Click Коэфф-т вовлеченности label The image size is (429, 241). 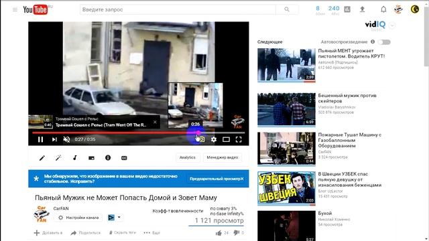[178, 211]
